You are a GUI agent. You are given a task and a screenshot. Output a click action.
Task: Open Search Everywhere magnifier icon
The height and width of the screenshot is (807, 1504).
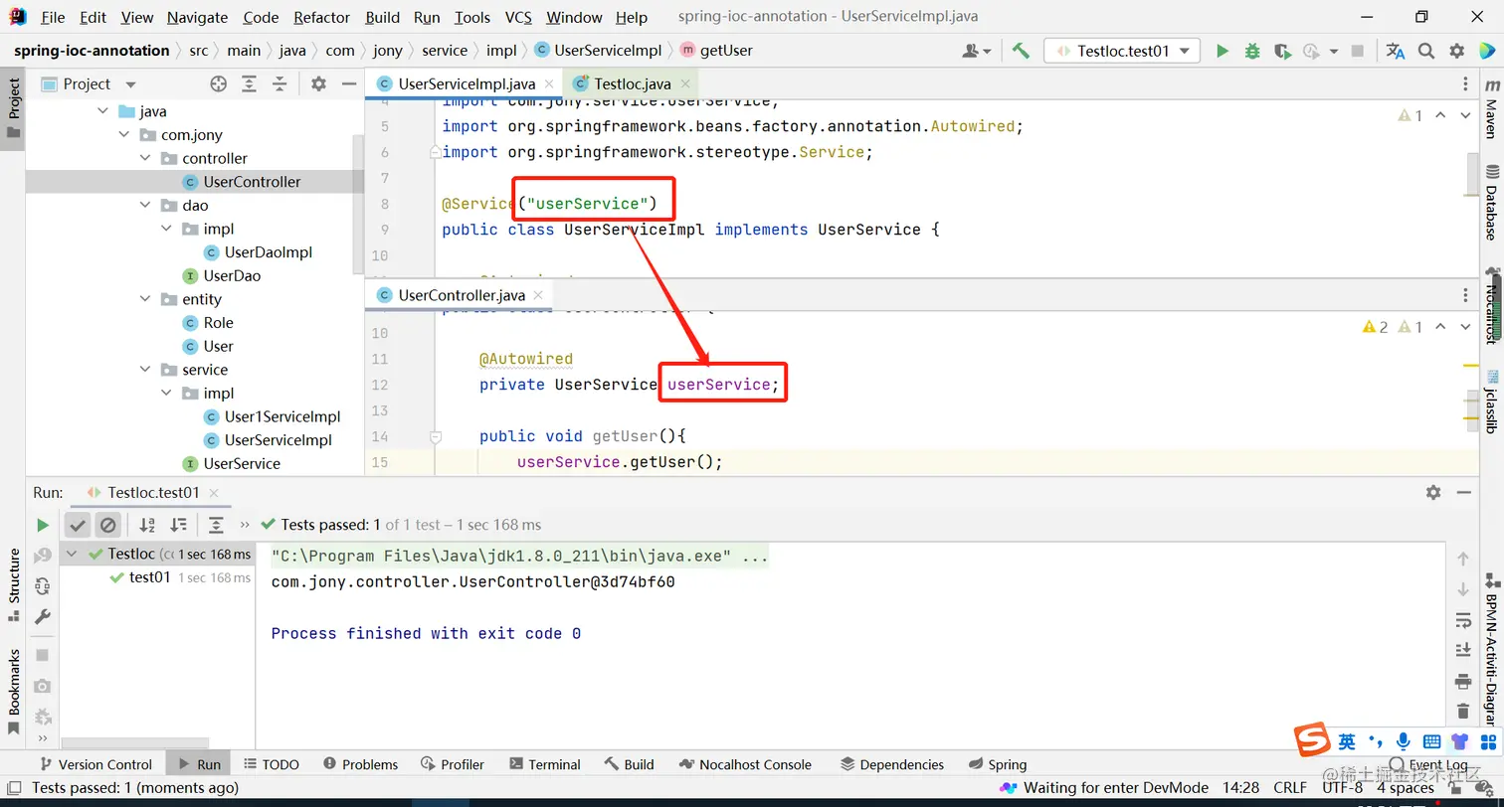click(1426, 51)
